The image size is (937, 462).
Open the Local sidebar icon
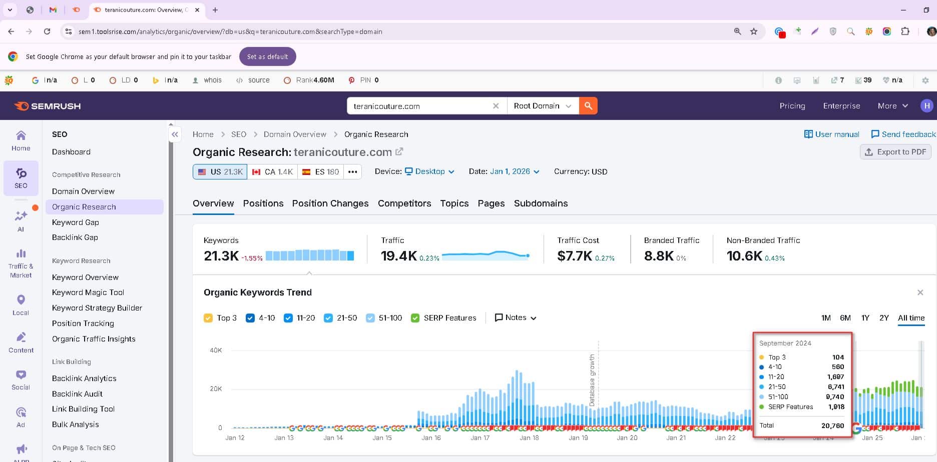[x=21, y=305]
